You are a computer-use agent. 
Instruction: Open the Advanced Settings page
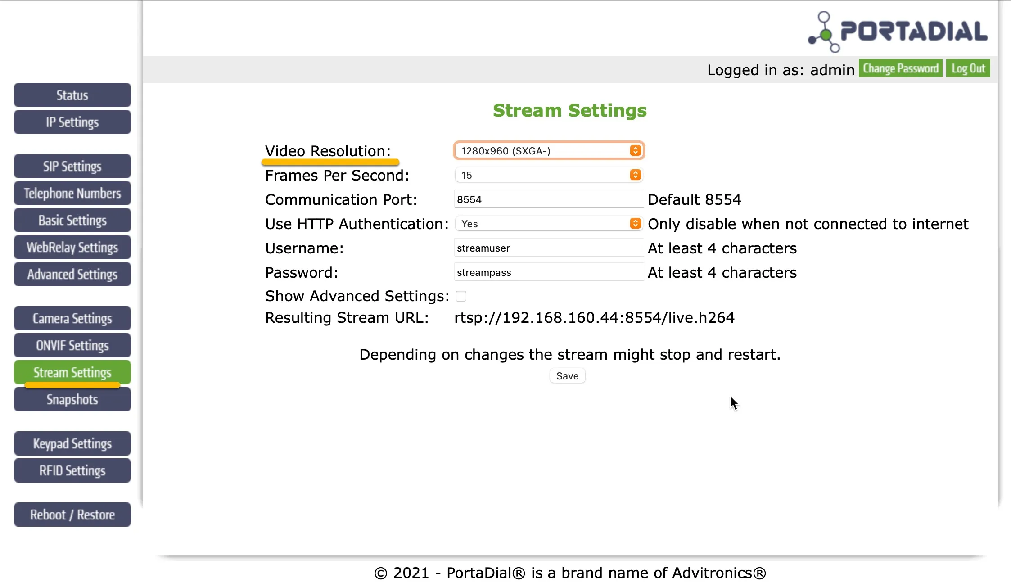[72, 274]
